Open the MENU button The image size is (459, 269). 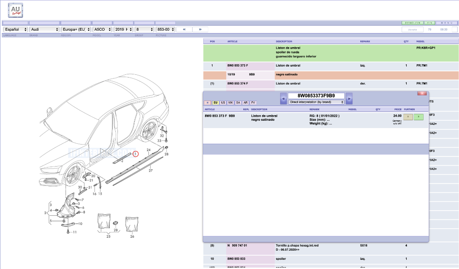447,23
